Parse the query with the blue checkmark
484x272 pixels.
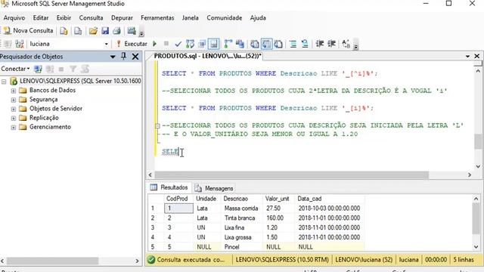pos(178,44)
